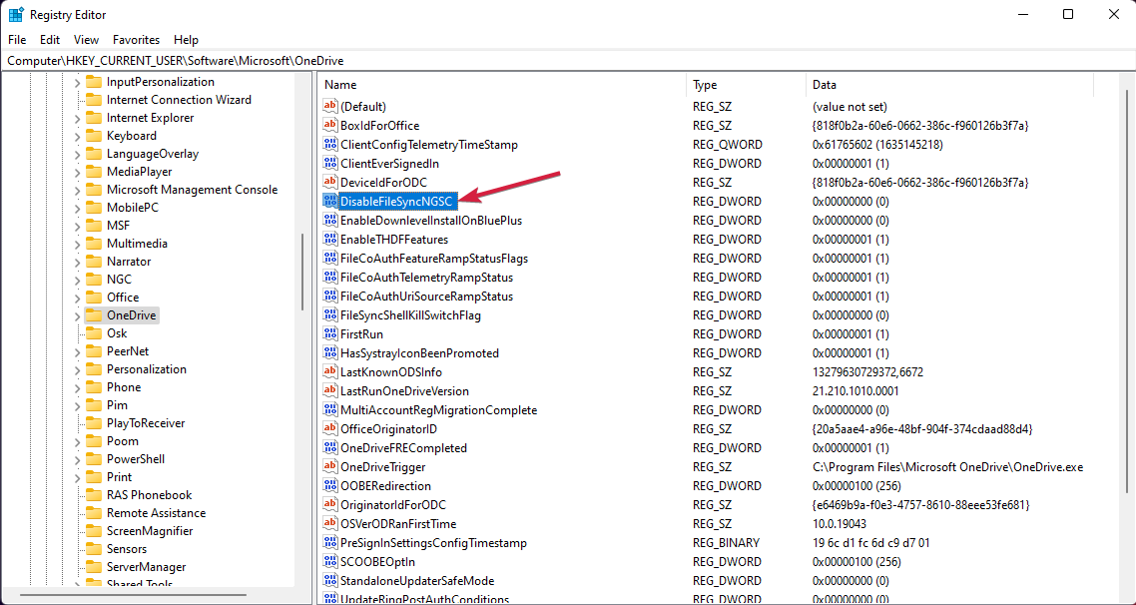
Task: Click the DWORD icon beside OOBERedirection
Action: point(330,485)
